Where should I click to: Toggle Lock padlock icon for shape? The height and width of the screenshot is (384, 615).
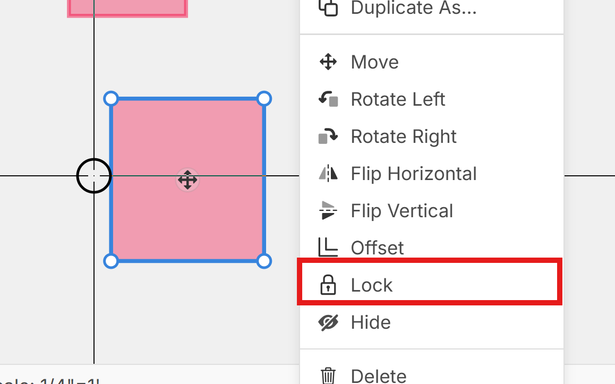pyautogui.click(x=328, y=285)
